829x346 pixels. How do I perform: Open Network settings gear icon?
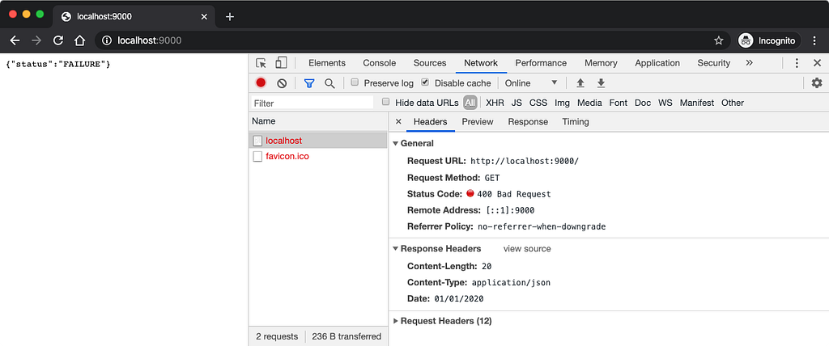[817, 83]
